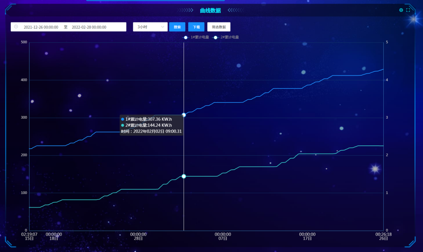Click the fullscreen expand icon
Viewport: 423px width, 252px height.
coord(408,10)
